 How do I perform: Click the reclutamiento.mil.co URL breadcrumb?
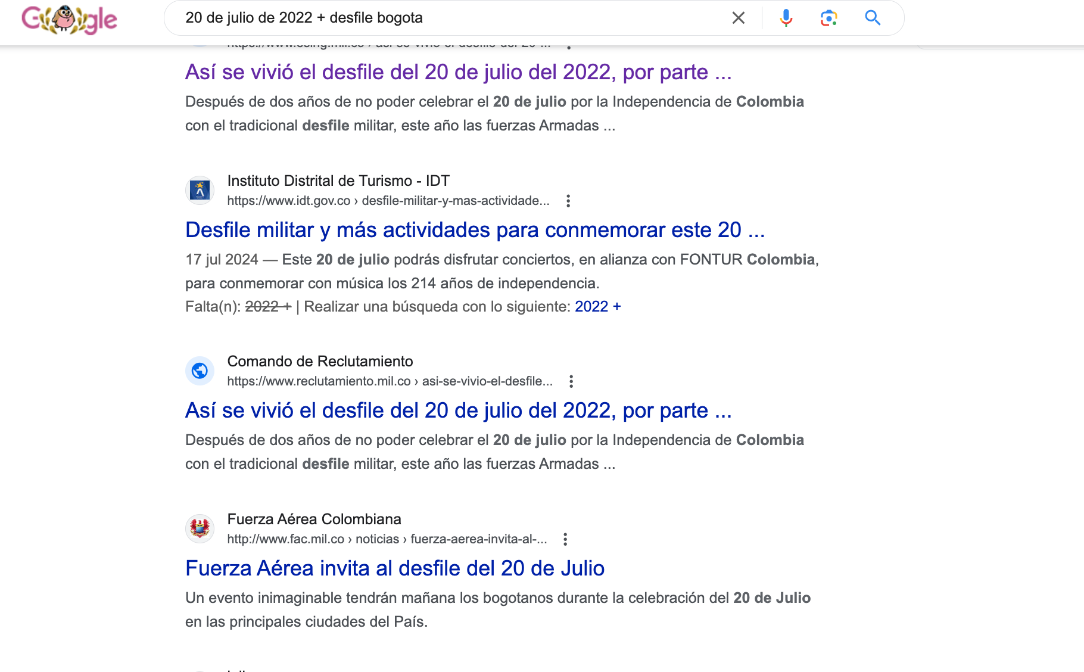(x=390, y=381)
